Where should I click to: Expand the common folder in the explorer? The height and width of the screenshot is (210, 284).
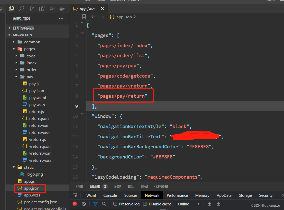pos(32,42)
